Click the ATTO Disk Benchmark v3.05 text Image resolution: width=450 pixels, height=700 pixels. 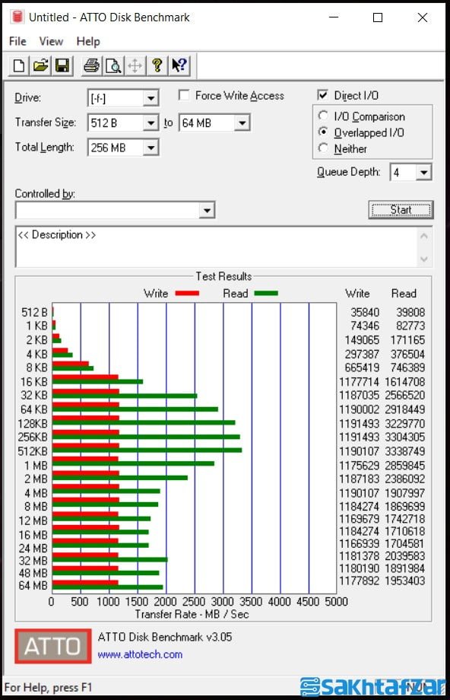(165, 637)
